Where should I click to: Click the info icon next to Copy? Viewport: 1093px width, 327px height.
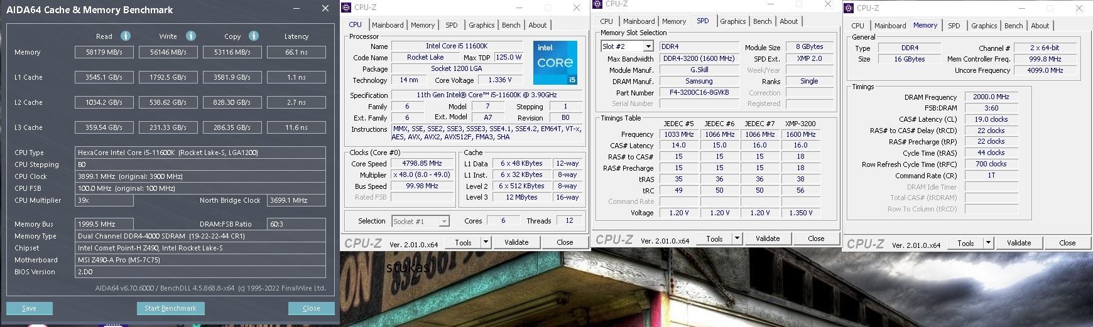(x=254, y=36)
